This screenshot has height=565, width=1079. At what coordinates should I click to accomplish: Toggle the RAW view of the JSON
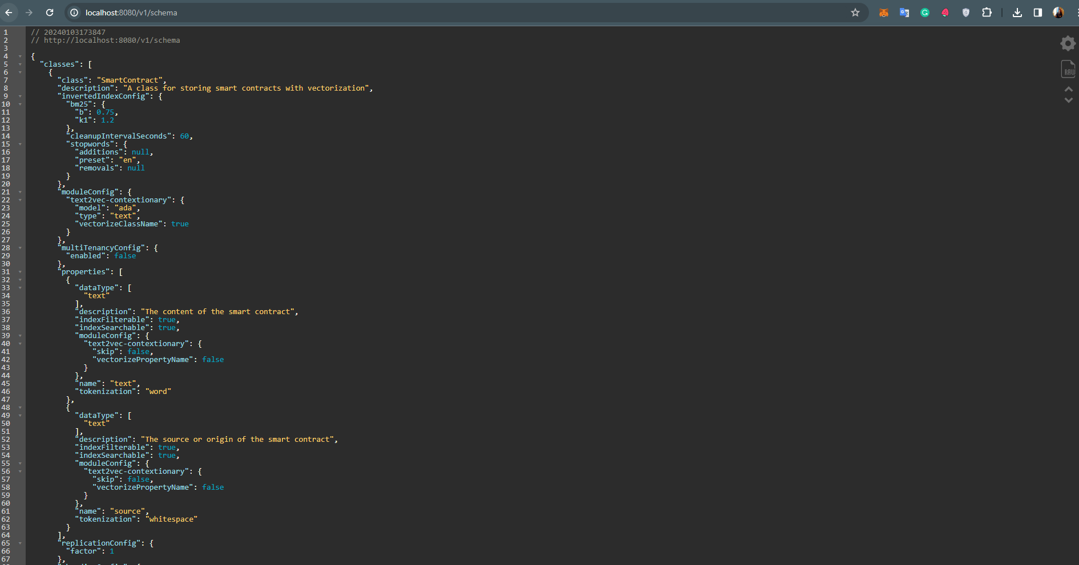tap(1068, 69)
